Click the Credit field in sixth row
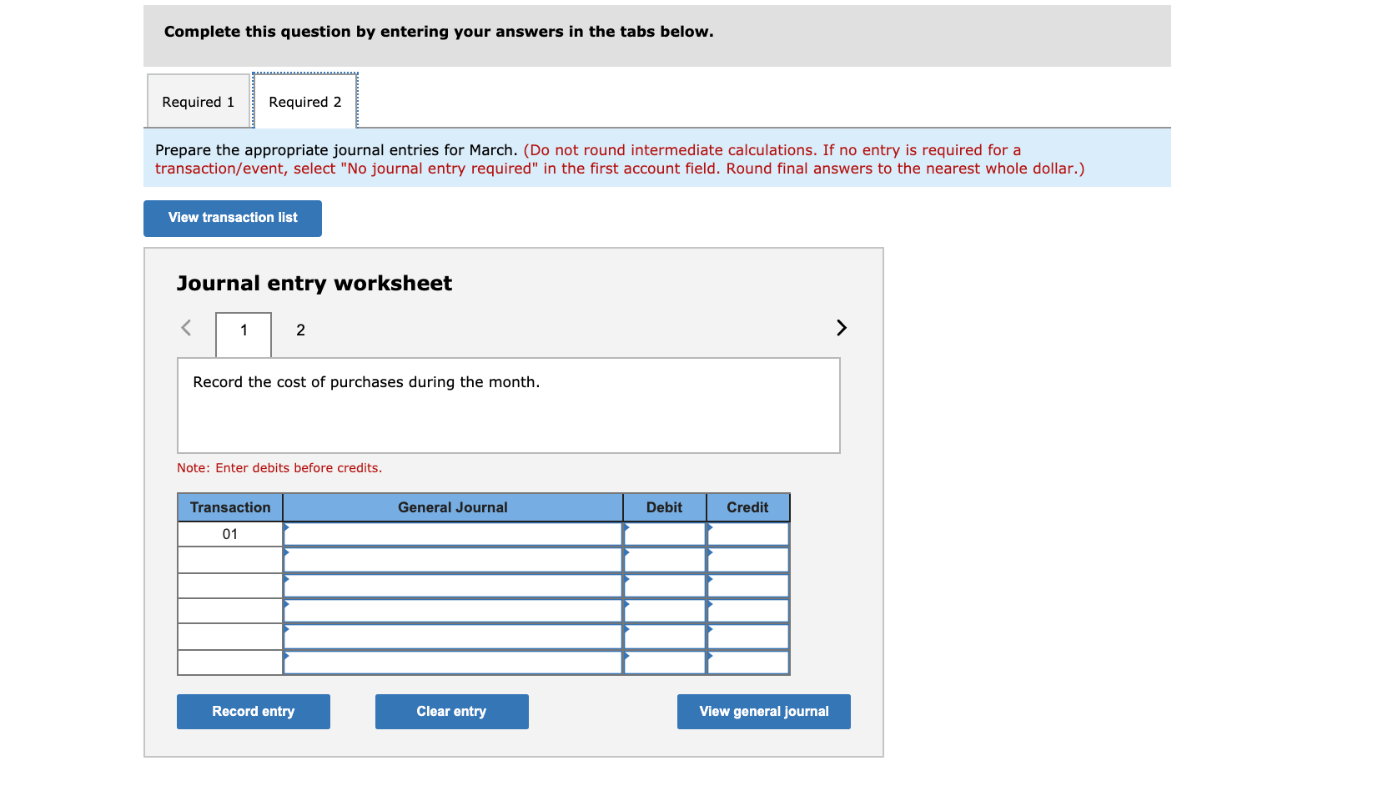Viewport: 1373px width, 791px height. pos(748,663)
